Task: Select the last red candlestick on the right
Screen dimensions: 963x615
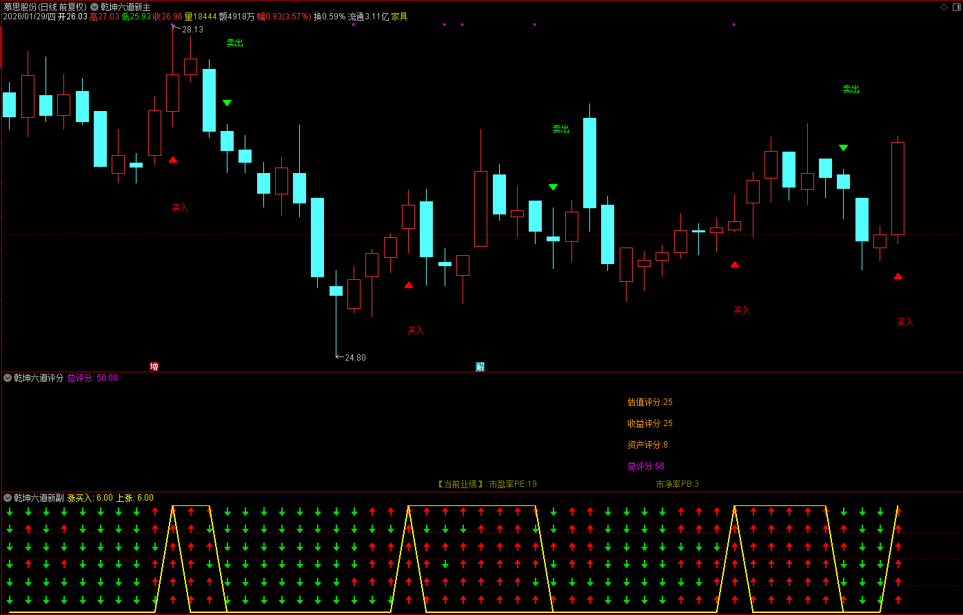Action: tap(898, 188)
